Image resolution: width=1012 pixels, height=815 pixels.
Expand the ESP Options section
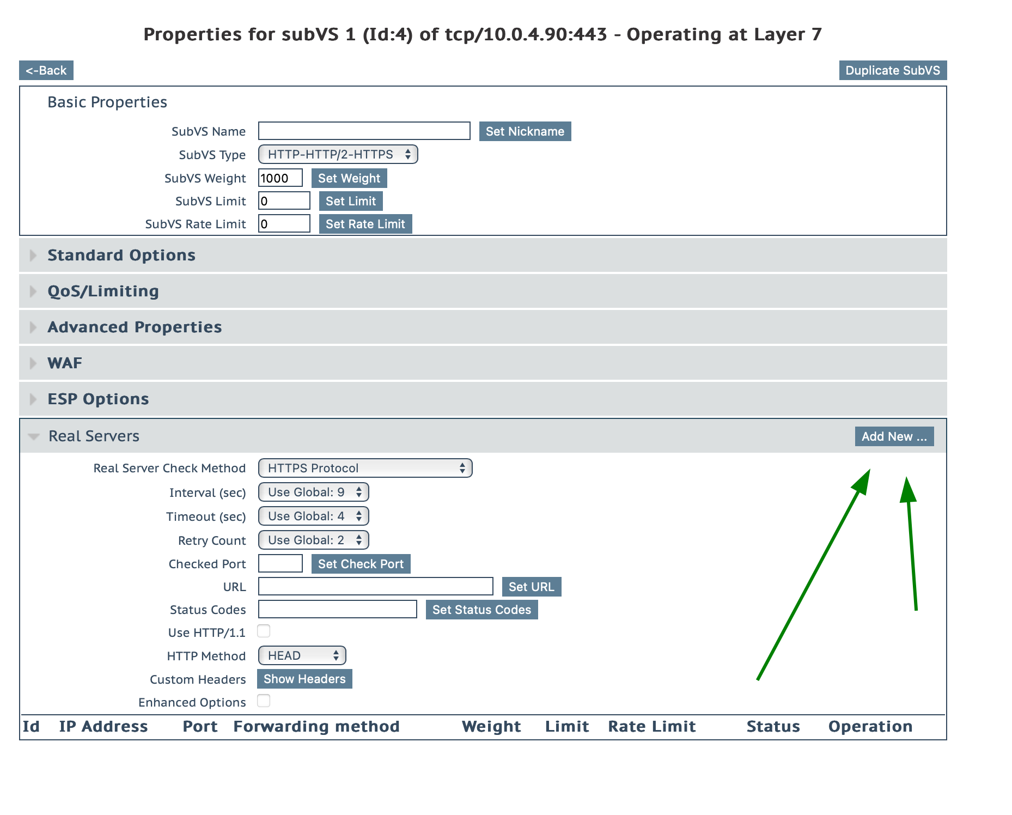point(98,399)
